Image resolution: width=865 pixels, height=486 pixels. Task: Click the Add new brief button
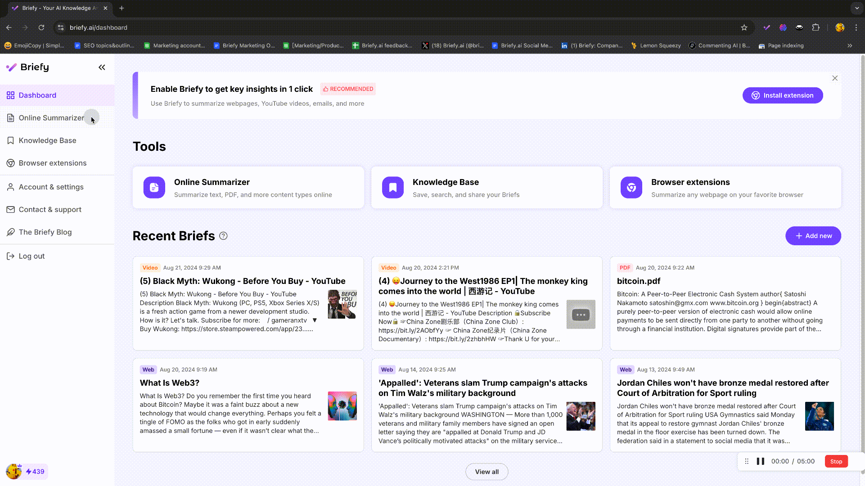pyautogui.click(x=813, y=236)
